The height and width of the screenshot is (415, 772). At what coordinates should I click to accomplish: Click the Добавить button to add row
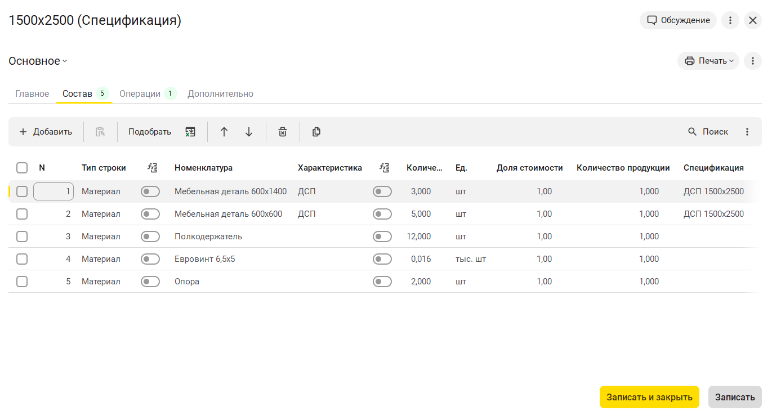pos(46,132)
